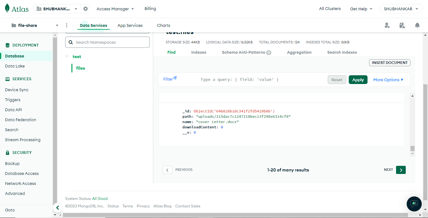Open the Access Manager dropdown
This screenshot has height=218, width=428.
[115, 9]
